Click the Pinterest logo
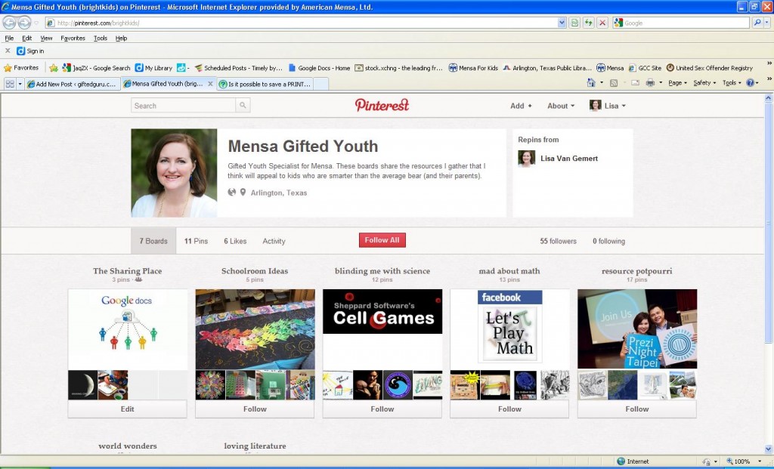 click(x=382, y=105)
